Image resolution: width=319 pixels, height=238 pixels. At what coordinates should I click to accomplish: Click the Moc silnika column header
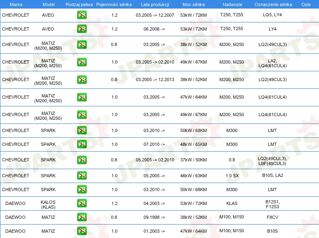tap(193, 4)
